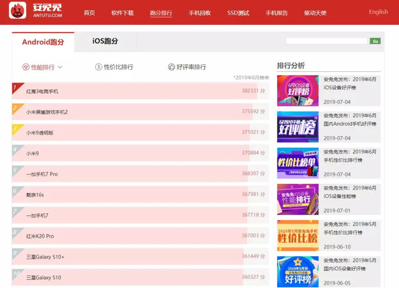Open the 手机报告 menu item
This screenshot has width=399, height=288.
[x=276, y=13]
